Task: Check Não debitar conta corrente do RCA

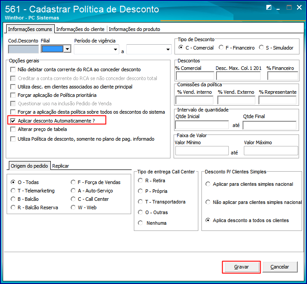Action: click(x=13, y=69)
